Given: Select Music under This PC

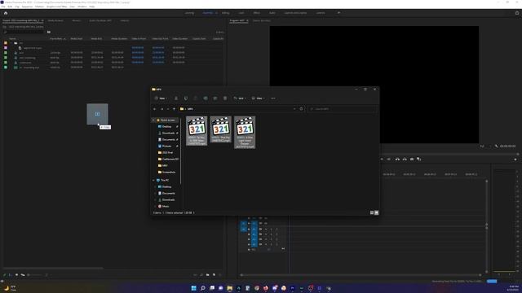Looking at the screenshot, I should coord(165,206).
